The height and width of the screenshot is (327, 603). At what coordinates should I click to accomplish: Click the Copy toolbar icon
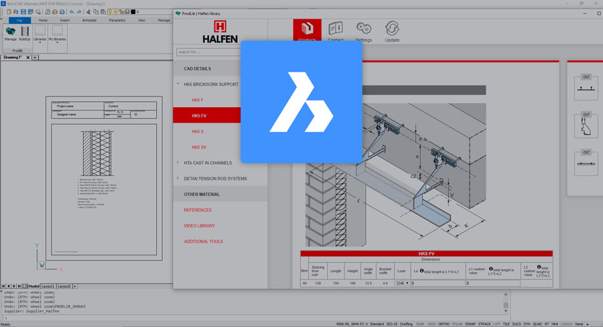96,12
